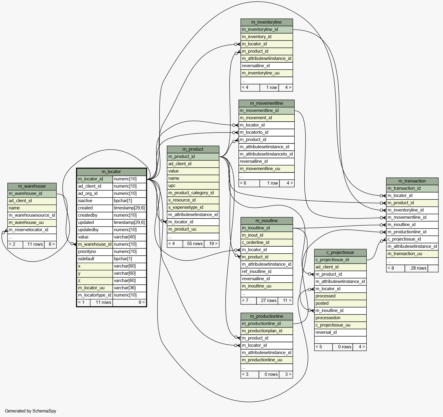Select m_locatortype_id column

95,295
